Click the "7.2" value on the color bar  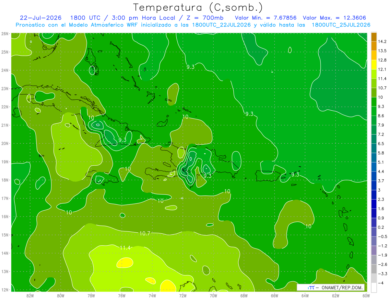[382, 134]
